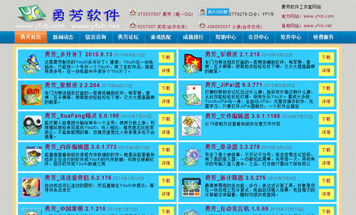Open 勇芳论坛 menu item
Screen dimensions: 356x215
point(128,37)
